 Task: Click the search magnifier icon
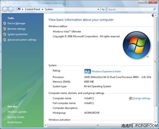pos(155,9)
